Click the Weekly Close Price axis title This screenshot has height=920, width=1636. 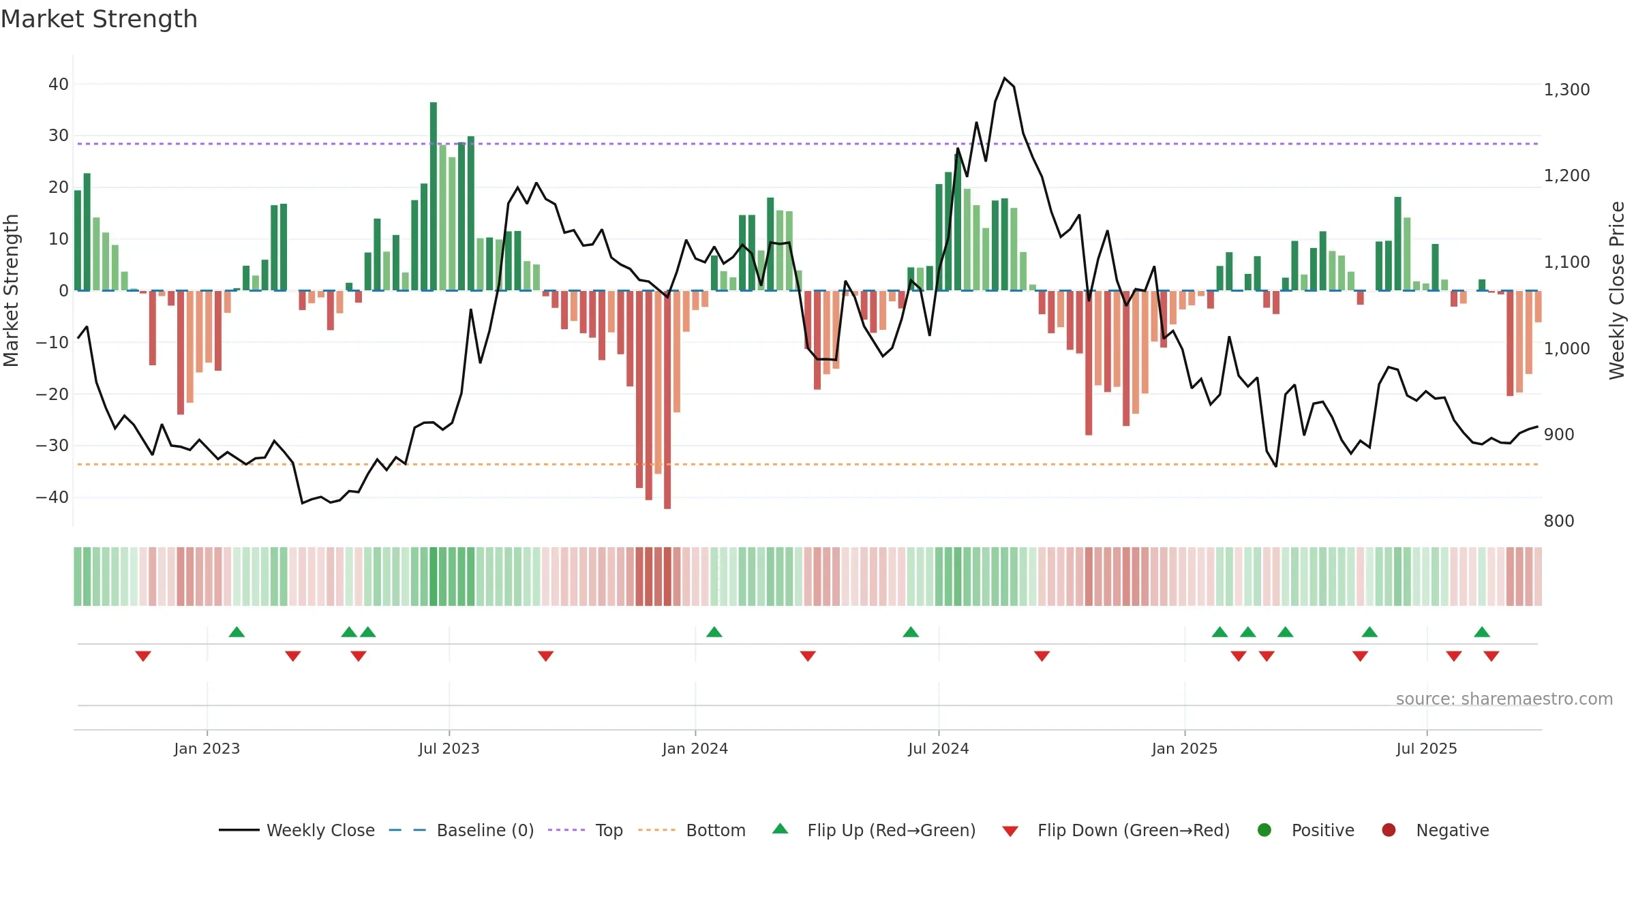1617,290
